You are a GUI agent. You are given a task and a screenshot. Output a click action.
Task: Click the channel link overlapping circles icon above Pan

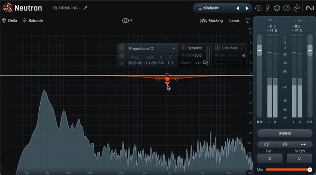click(x=266, y=144)
